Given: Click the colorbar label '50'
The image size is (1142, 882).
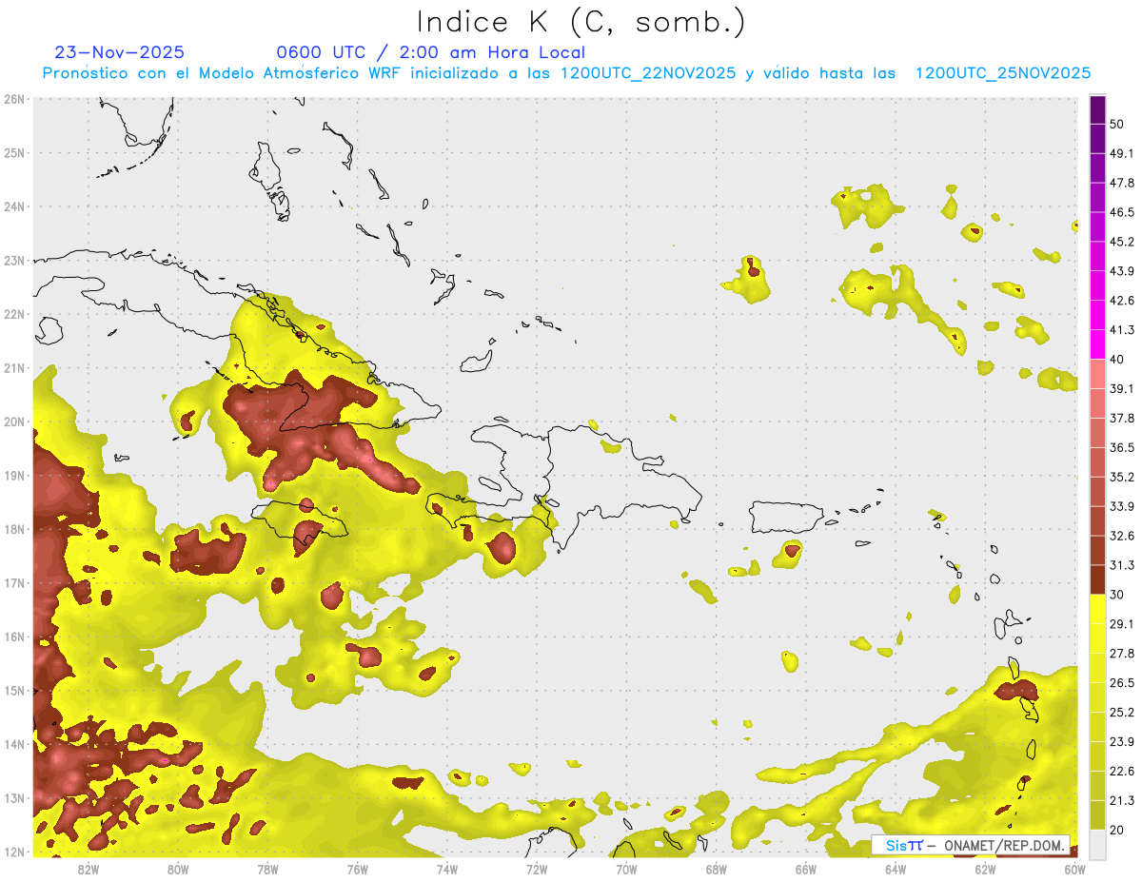Looking at the screenshot, I should click(1117, 124).
